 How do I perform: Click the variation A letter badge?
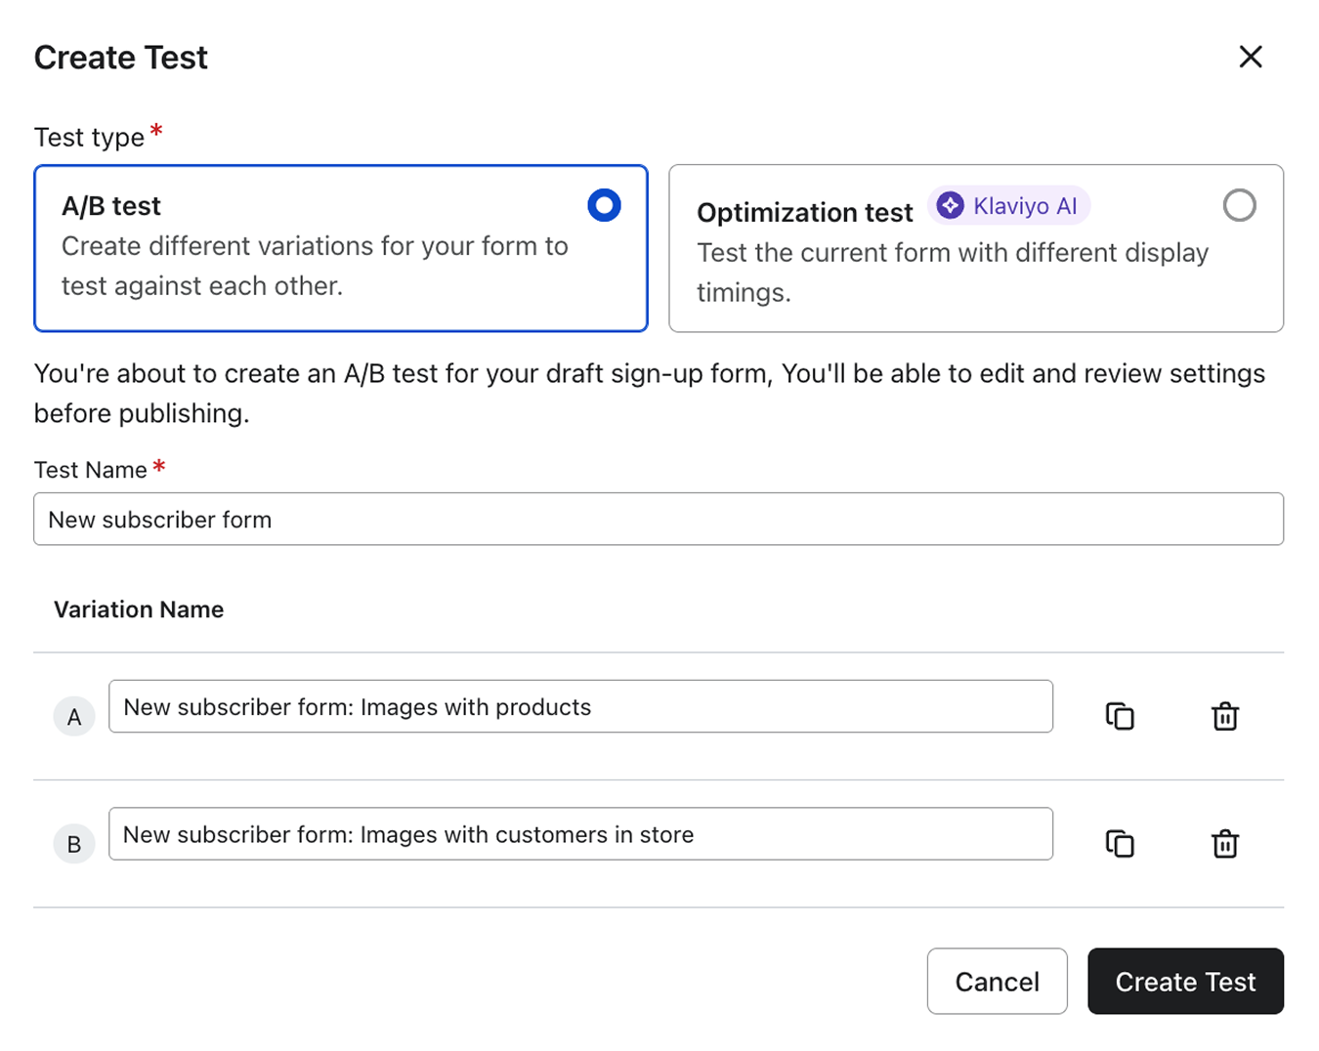click(x=74, y=717)
